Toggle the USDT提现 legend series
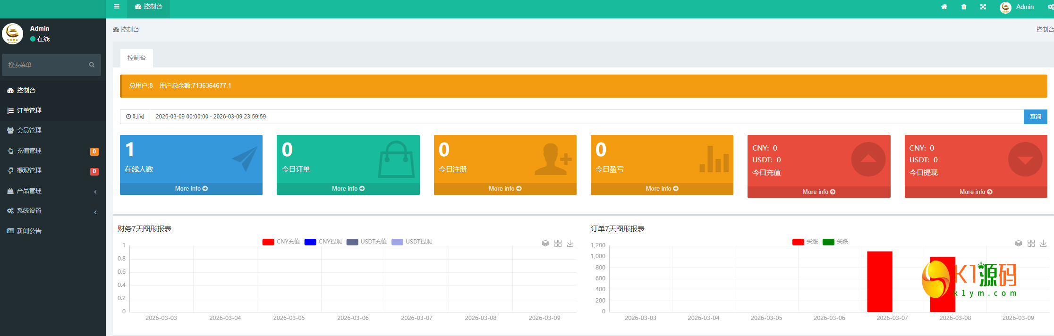This screenshot has height=336, width=1054. coord(411,242)
